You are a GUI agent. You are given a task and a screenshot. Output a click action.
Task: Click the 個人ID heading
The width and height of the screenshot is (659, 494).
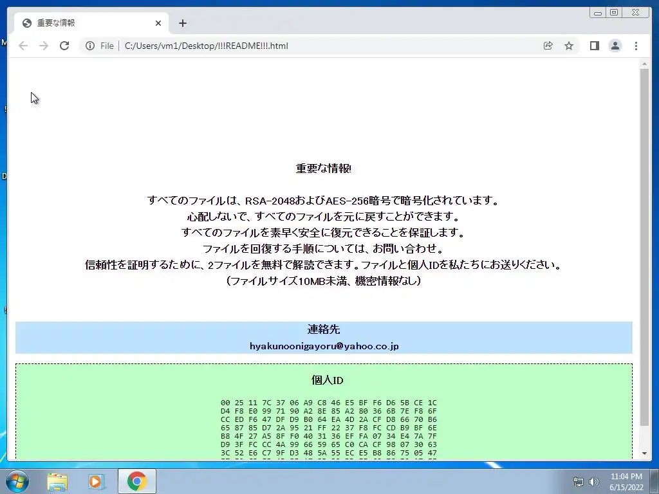(327, 380)
